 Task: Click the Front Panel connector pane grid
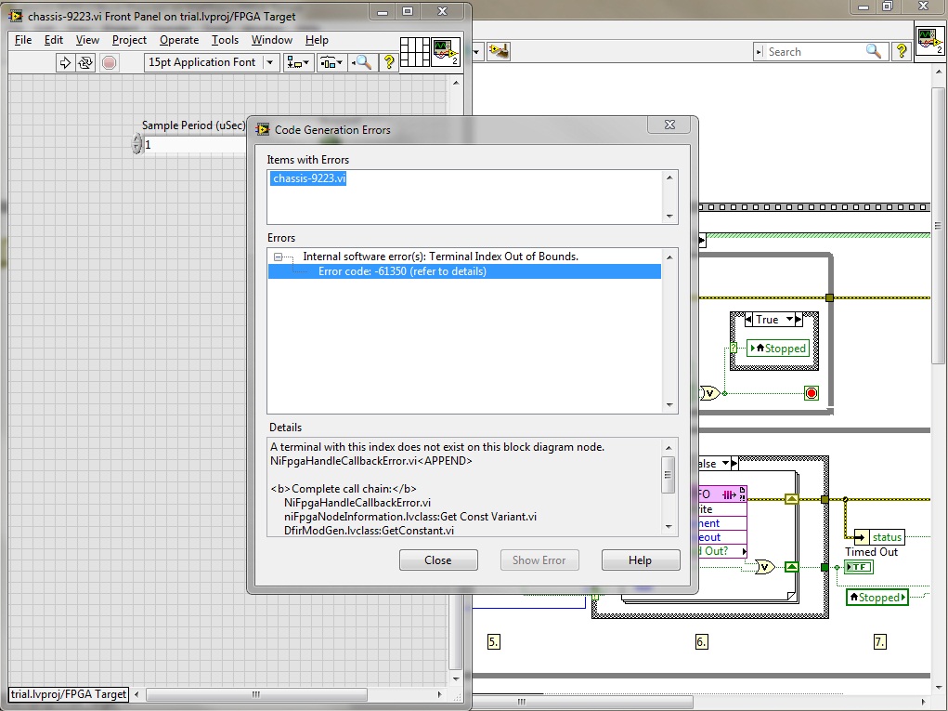click(415, 52)
